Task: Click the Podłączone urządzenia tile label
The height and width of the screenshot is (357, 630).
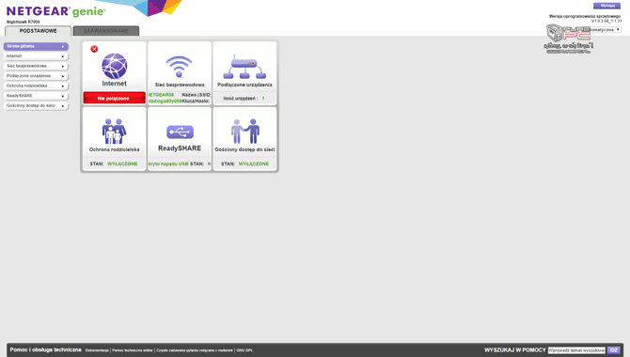Action: (244, 85)
